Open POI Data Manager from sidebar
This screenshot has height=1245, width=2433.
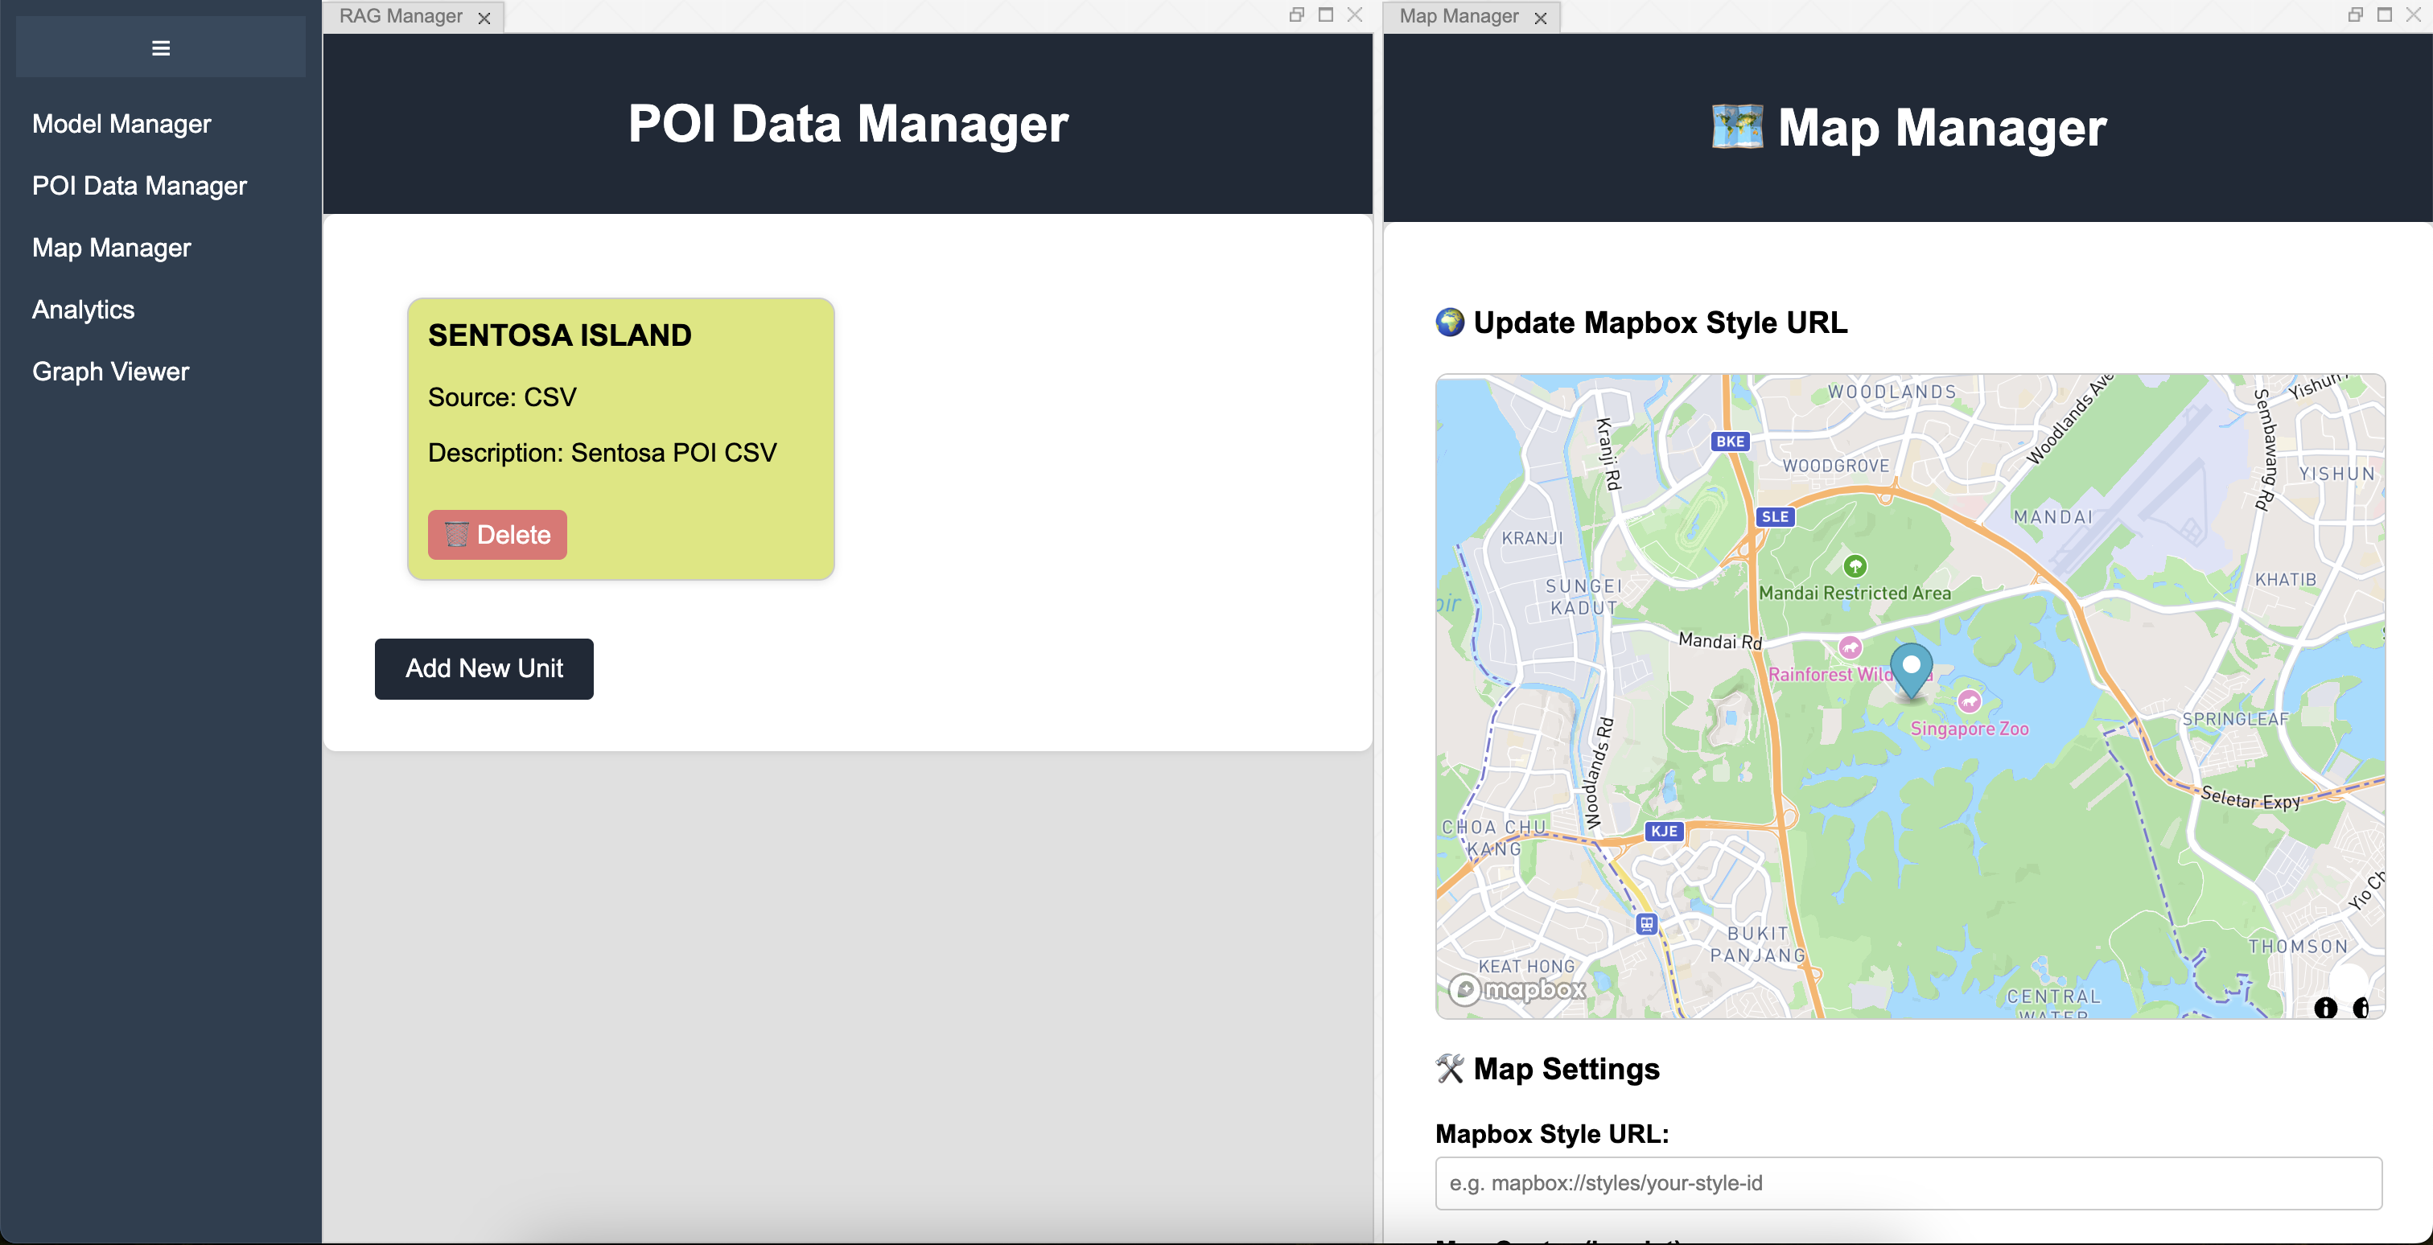(139, 186)
